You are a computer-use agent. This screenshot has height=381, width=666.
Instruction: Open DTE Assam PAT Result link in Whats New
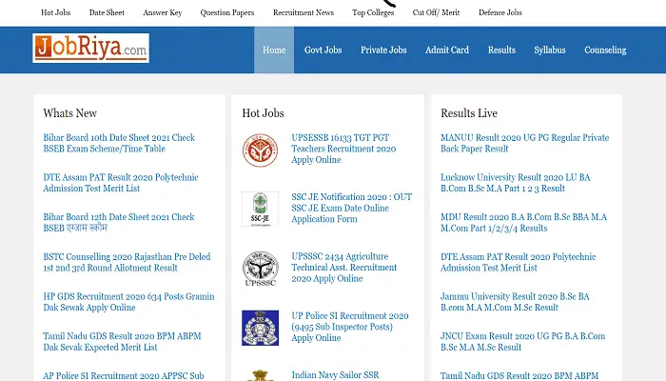(x=121, y=183)
